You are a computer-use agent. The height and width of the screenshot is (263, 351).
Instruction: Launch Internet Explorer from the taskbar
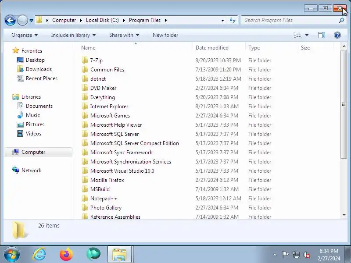pos(39,254)
